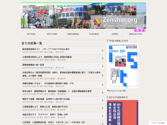
Task: Open article 国鉄解雇撤回へ統一街宣
Action: click(x=62, y=66)
